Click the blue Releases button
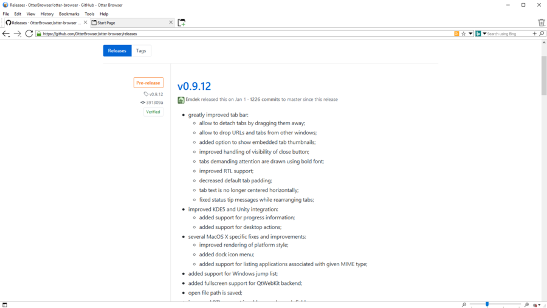Image resolution: width=547 pixels, height=308 pixels. [117, 50]
